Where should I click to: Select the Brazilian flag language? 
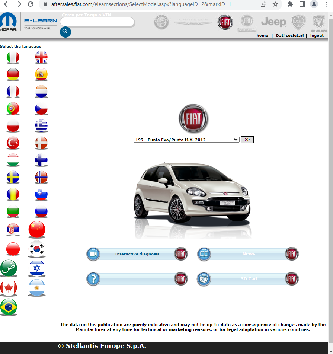point(9,307)
